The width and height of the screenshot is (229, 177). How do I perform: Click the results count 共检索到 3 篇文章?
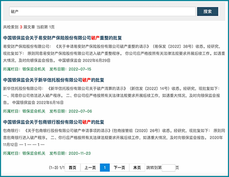click(x=19, y=27)
